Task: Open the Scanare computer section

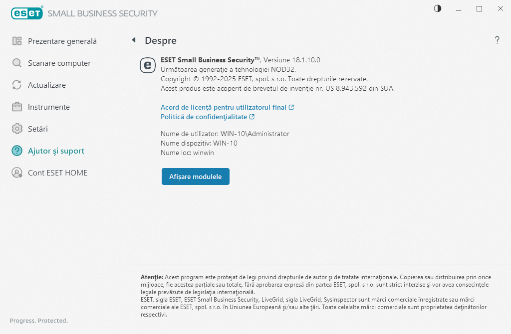Action: coord(59,63)
